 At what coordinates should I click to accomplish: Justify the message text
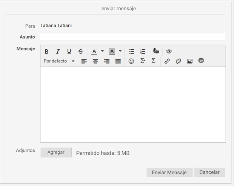(x=118, y=61)
